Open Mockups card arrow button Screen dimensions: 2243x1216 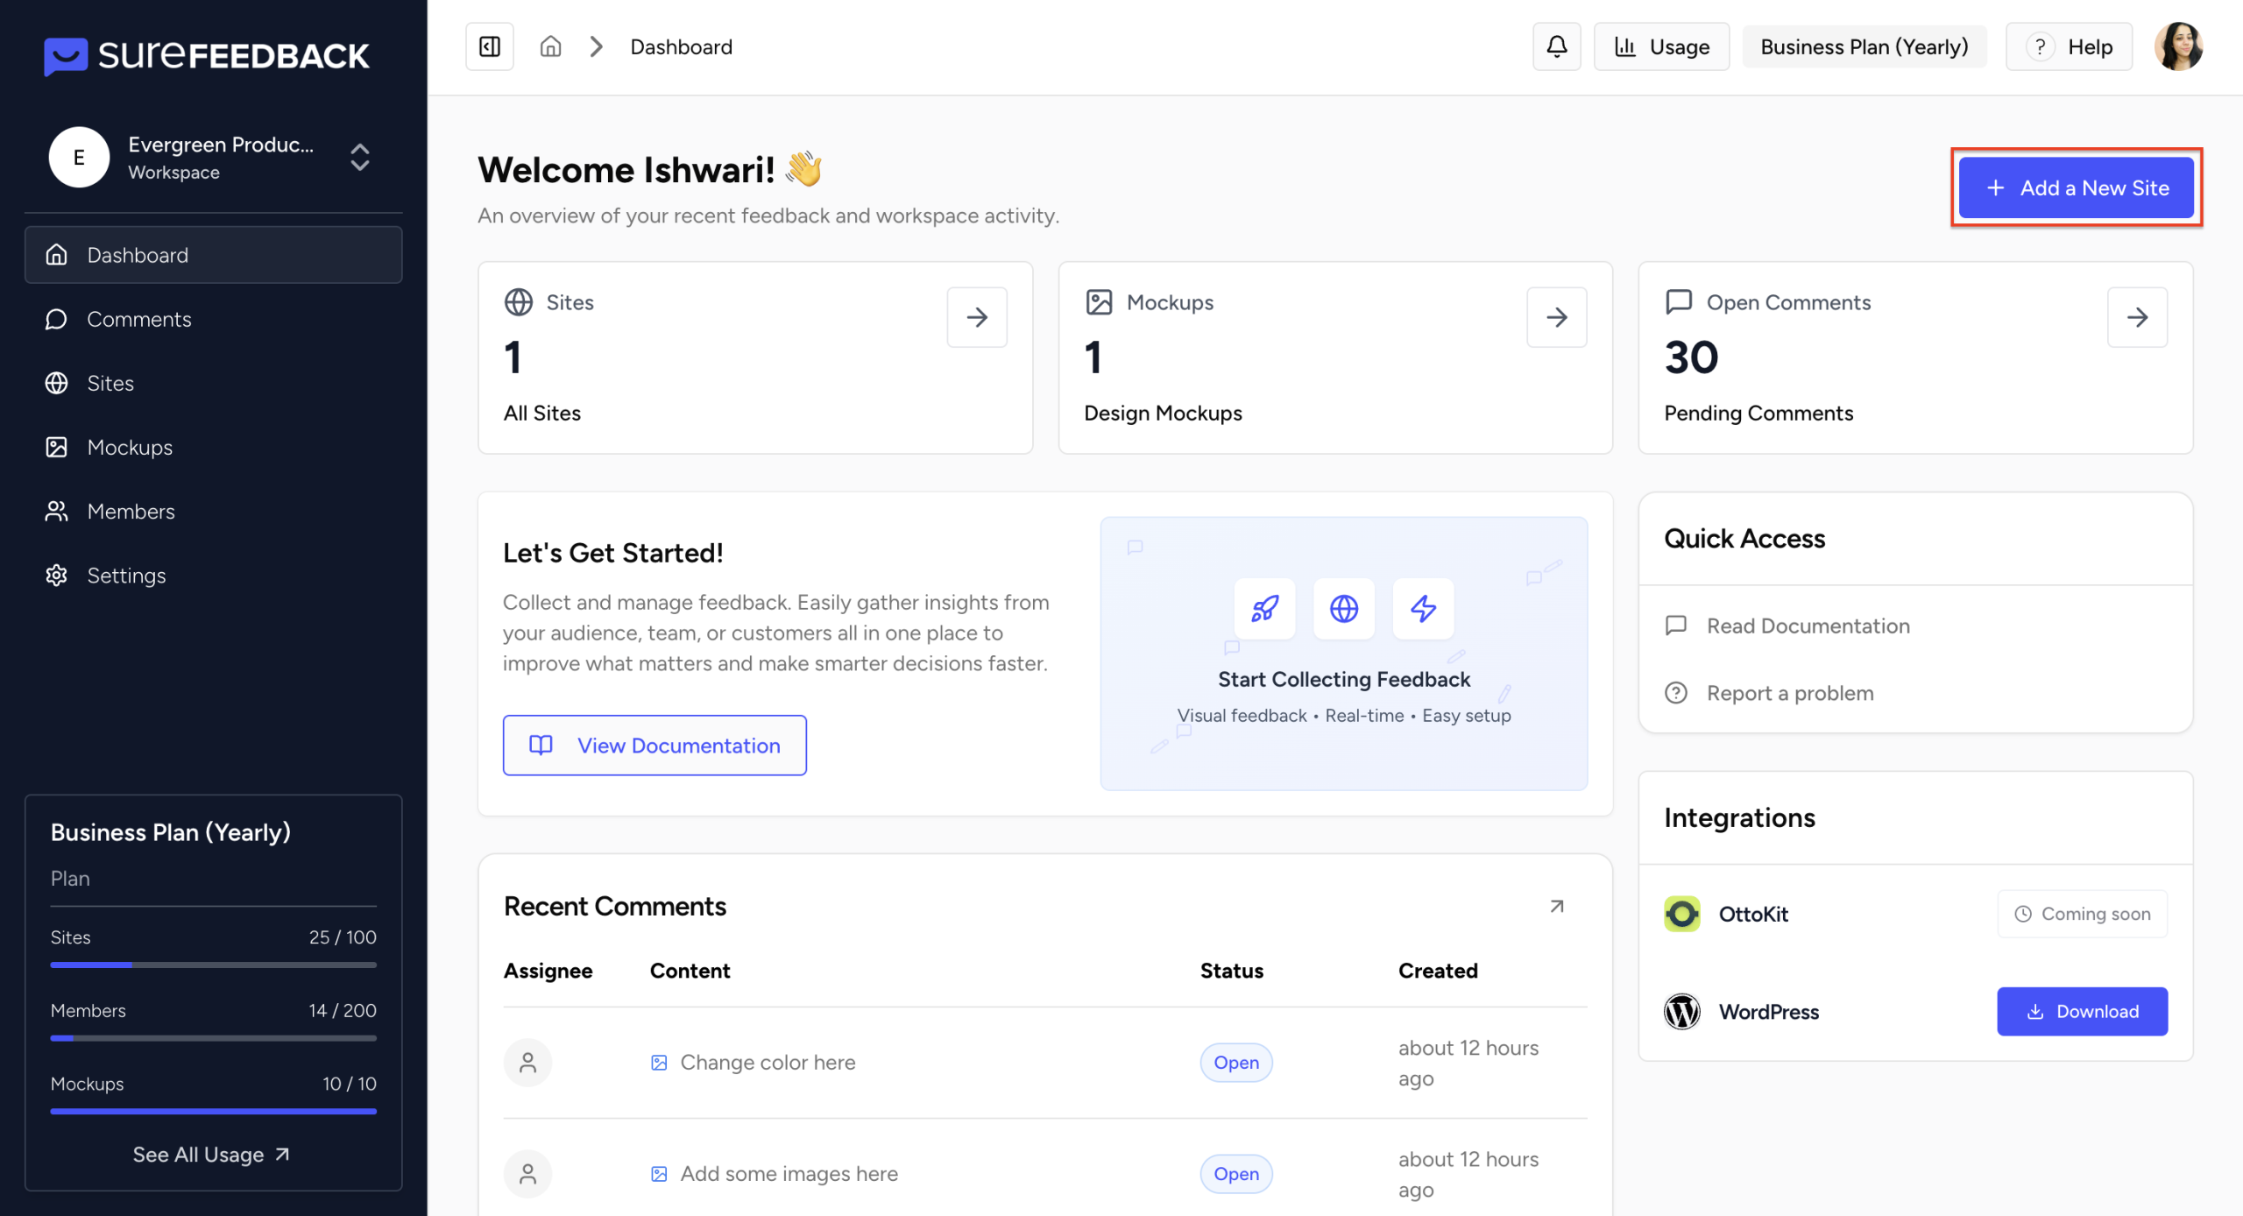1556,317
